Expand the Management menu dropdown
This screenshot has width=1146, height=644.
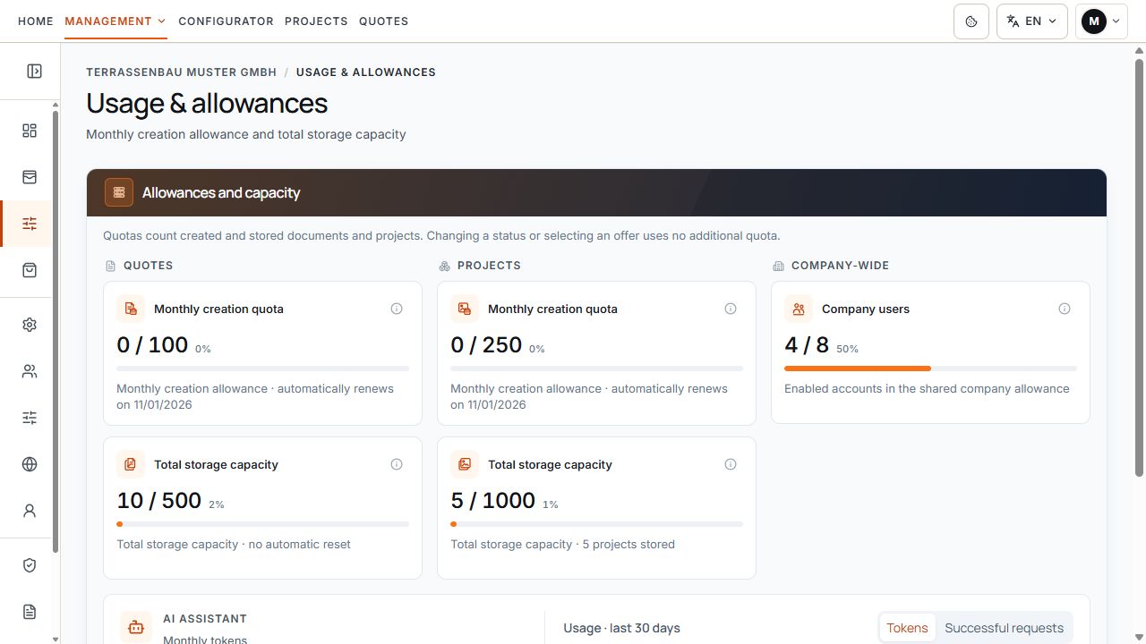115,21
